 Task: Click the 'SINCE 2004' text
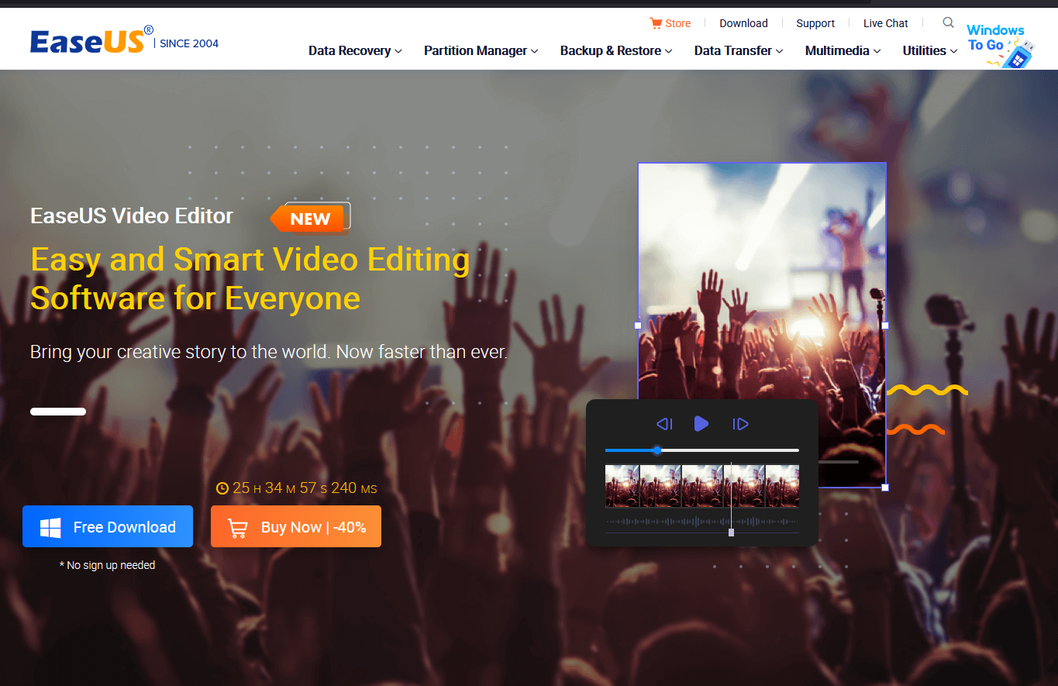coord(189,43)
